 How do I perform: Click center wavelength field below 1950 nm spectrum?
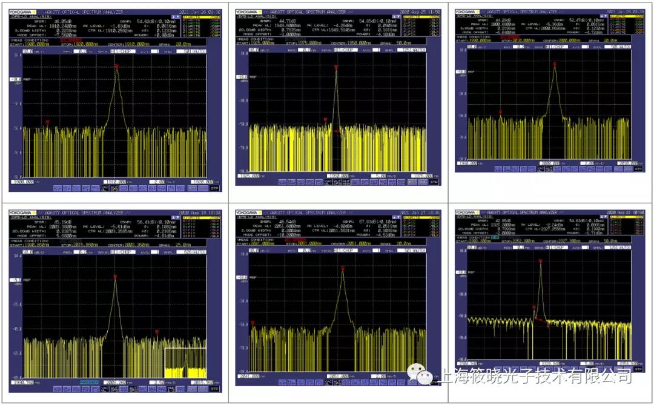pos(337,176)
